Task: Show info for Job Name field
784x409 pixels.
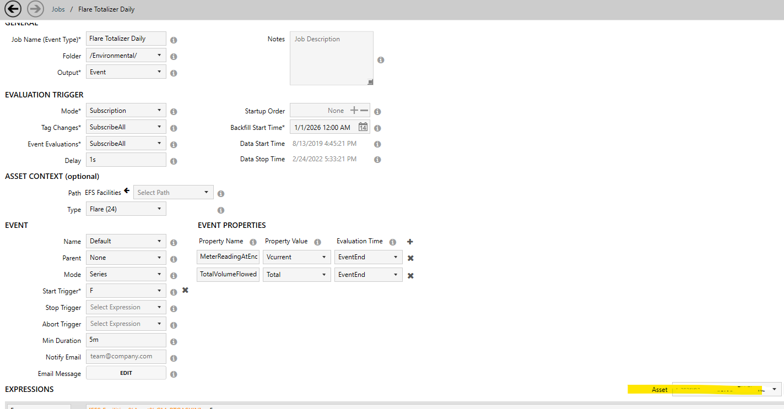Action: click(174, 40)
